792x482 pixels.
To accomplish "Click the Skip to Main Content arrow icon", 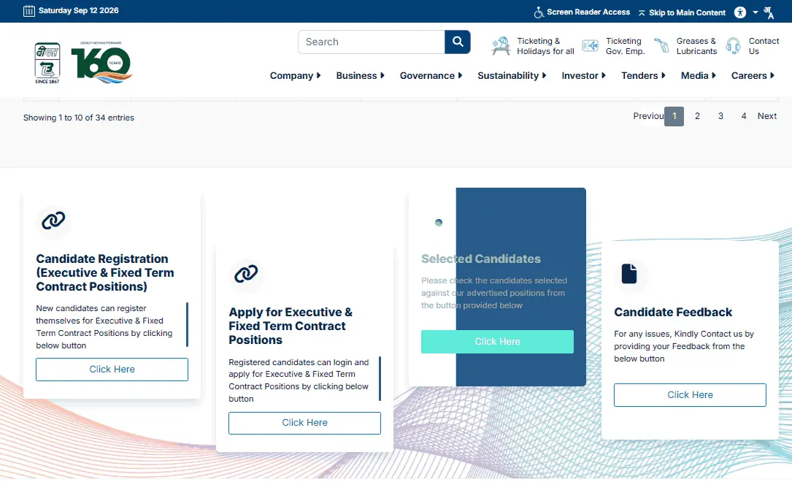I will pos(642,12).
